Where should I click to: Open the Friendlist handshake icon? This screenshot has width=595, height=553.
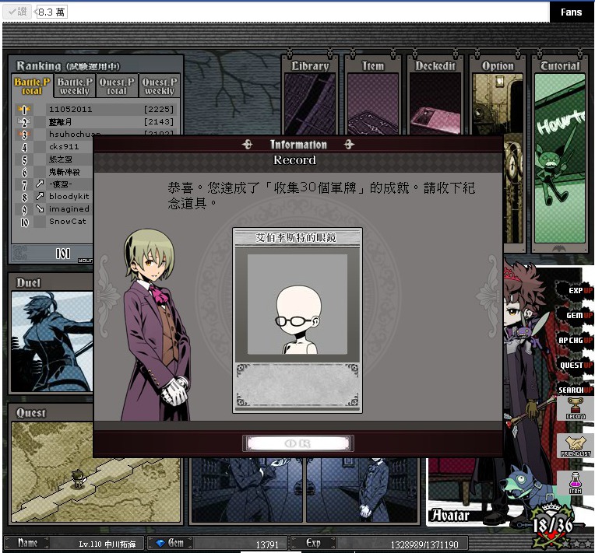[576, 446]
